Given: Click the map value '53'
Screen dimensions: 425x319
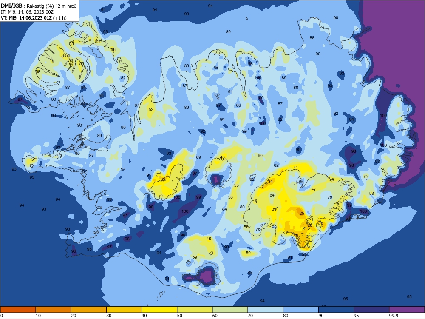Looking at the screenshot, I should coord(371,194).
